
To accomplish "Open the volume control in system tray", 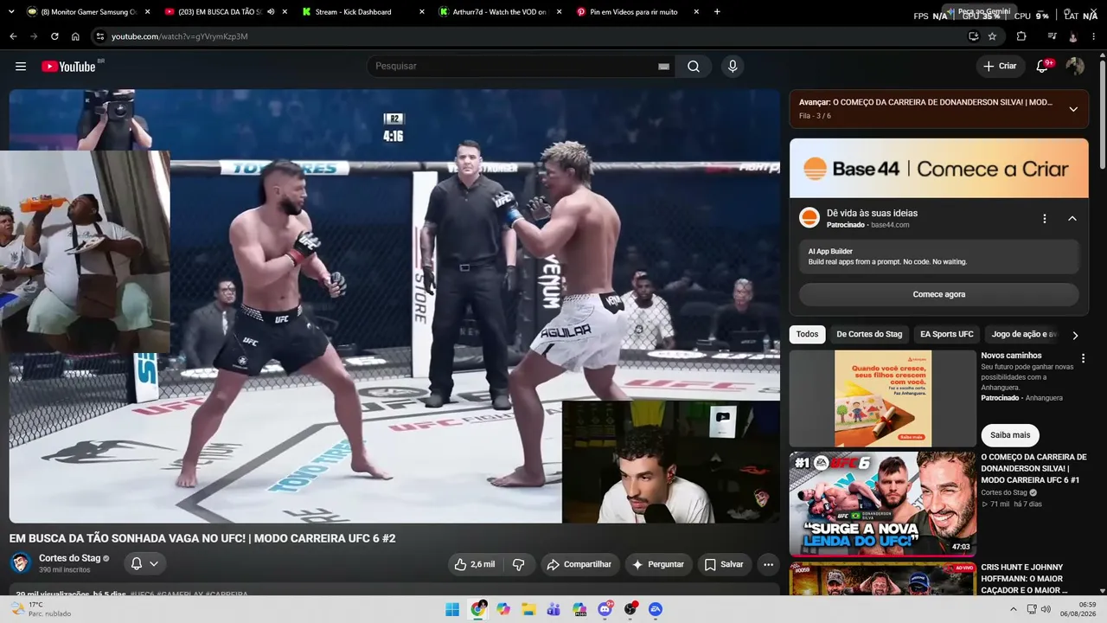I will click(x=1044, y=609).
